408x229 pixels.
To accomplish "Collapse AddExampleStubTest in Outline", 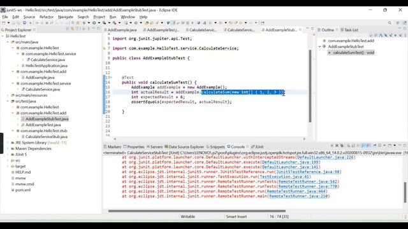I will (x=320, y=46).
